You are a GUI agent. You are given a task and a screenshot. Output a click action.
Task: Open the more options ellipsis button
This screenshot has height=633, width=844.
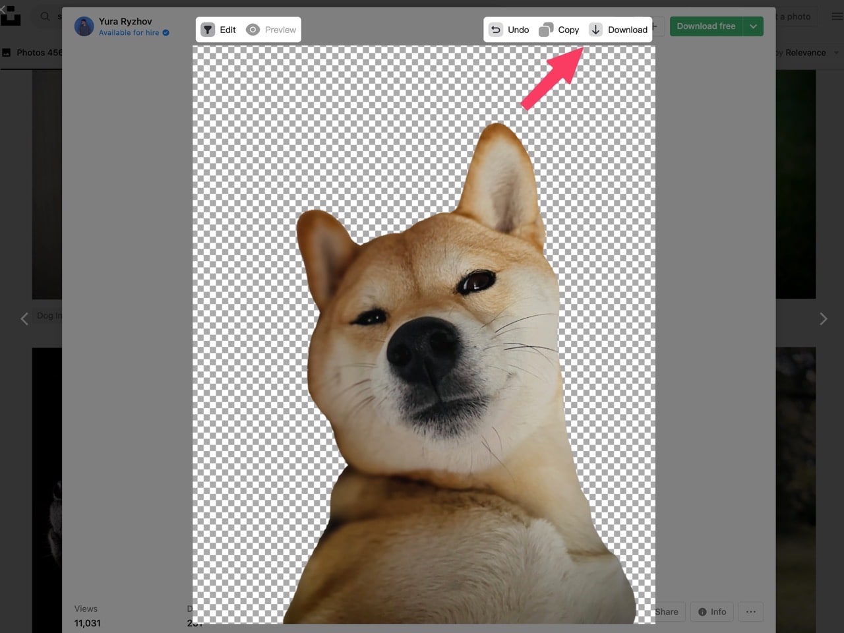[x=751, y=612]
